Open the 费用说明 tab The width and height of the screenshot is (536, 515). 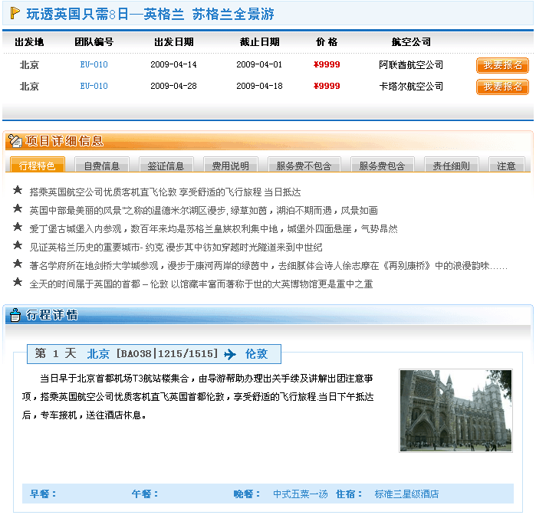(x=230, y=165)
